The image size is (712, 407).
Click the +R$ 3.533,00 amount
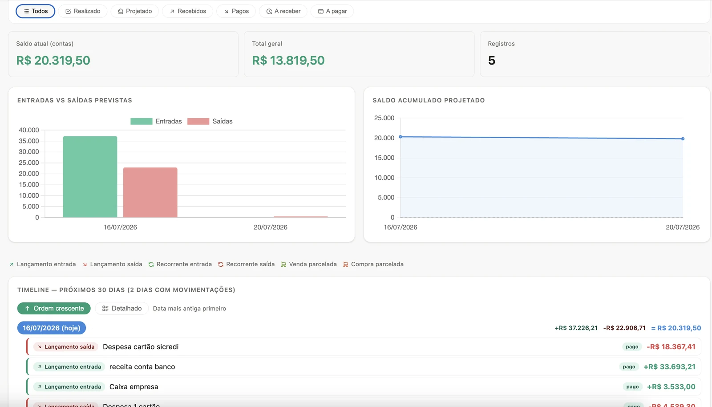[x=671, y=387]
